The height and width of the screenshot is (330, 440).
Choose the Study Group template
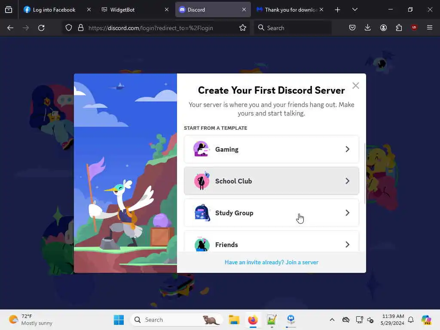click(272, 213)
